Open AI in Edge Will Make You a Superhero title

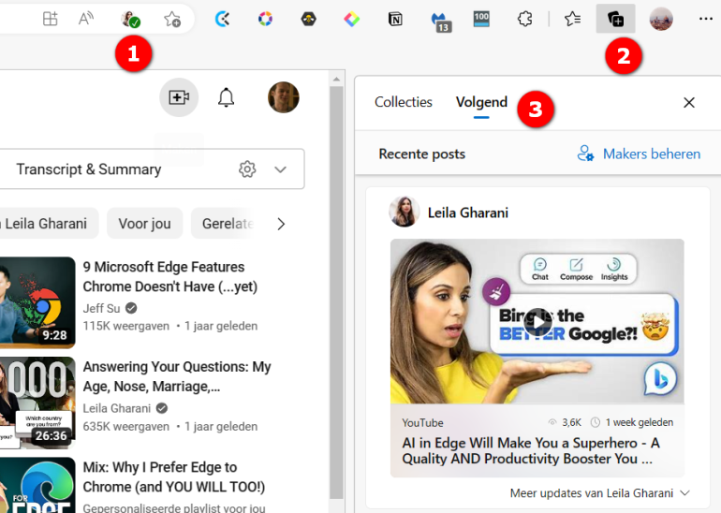[531, 450]
